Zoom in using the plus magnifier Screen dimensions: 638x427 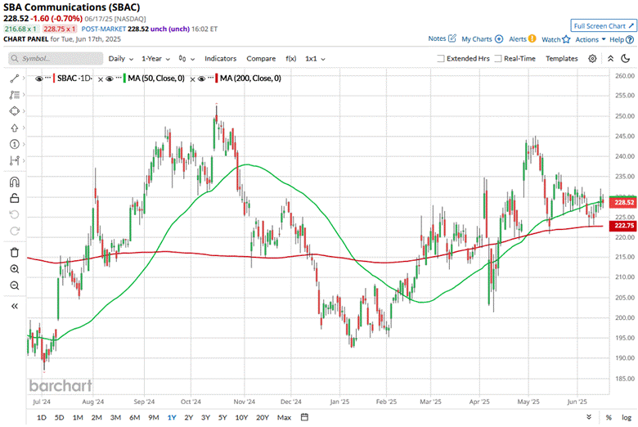(14, 268)
